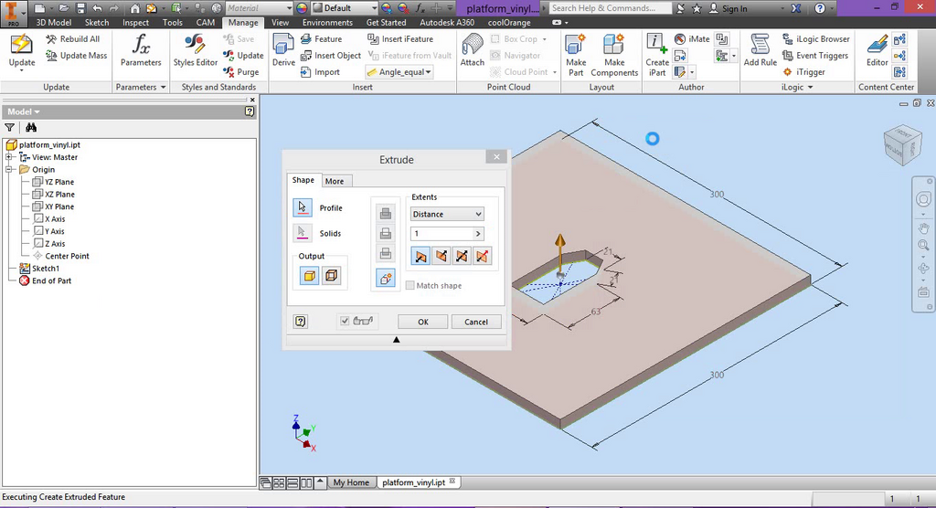Select the New solid operation button
The height and width of the screenshot is (508, 936).
pyautogui.click(x=386, y=278)
